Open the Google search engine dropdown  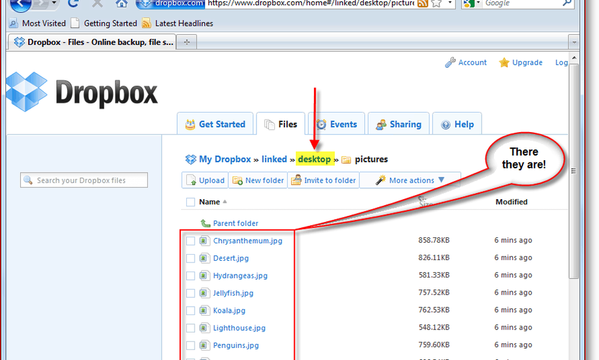point(470,4)
